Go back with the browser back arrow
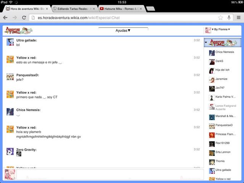244x183 pixels. (x=5, y=18)
